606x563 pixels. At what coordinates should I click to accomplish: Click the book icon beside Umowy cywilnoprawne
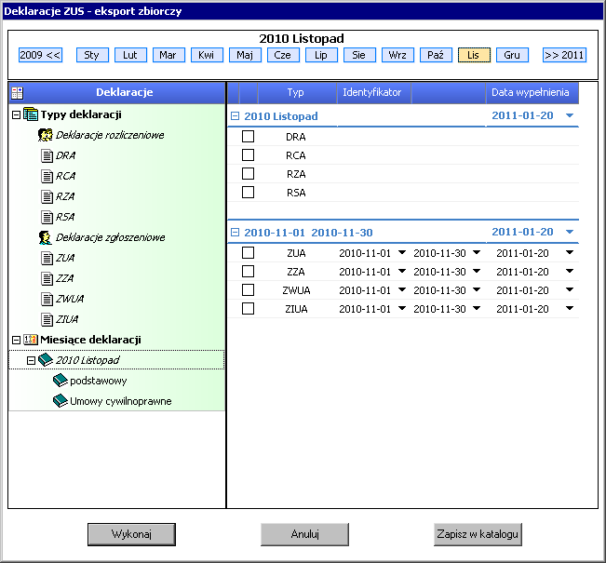coord(61,401)
